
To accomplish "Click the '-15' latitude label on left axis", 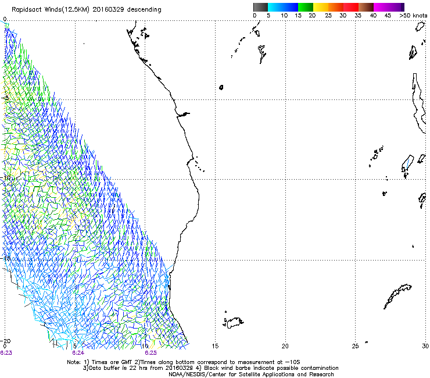I will (x=6, y=258).
